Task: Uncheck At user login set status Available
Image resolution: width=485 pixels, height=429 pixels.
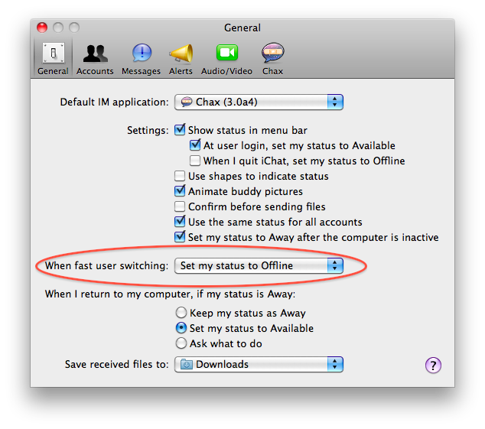Action: click(x=195, y=145)
